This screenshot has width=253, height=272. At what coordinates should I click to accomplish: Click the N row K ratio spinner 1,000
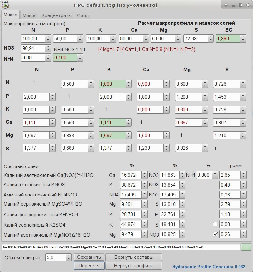tap(128, 84)
